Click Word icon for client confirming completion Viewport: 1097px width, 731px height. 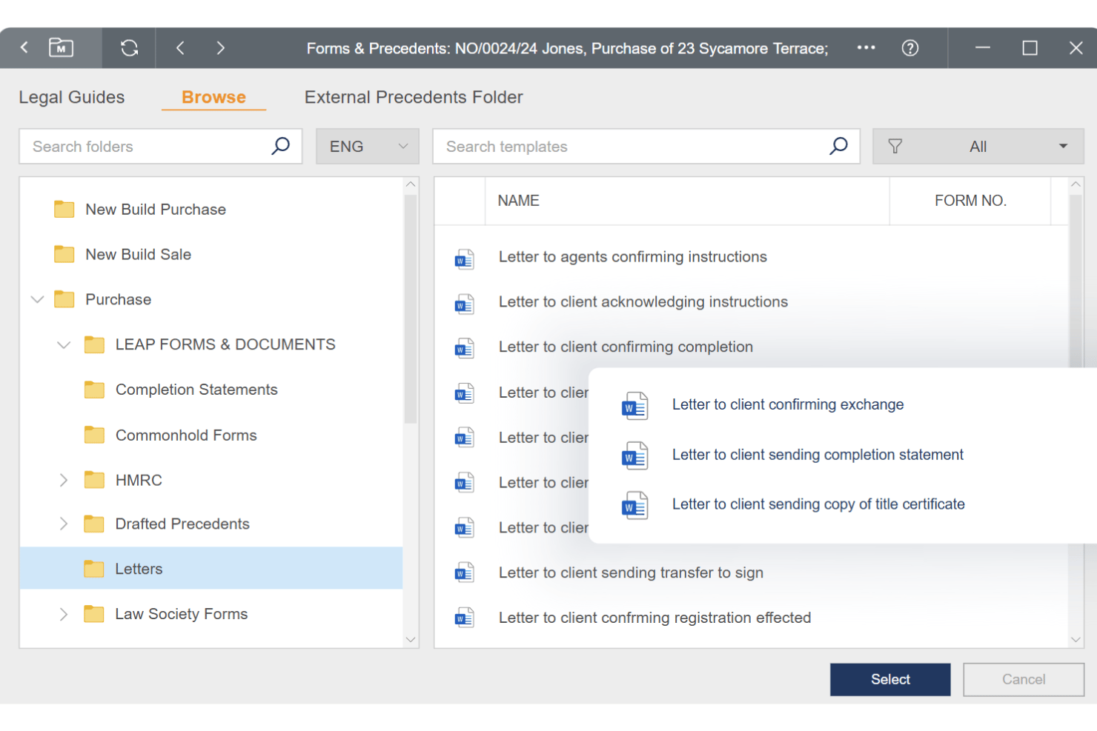465,348
